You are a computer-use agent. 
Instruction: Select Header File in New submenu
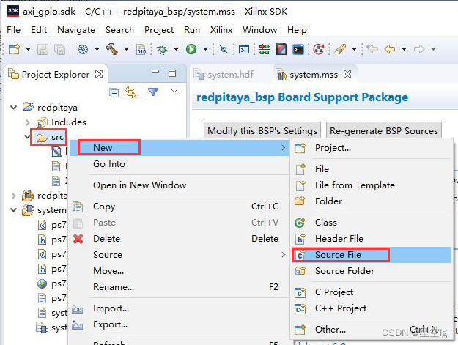(372, 239)
